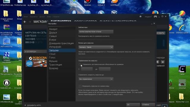This screenshot has width=190, height=107.
Task: Open Internet Explorer desktop icon
Action: coord(182,29)
